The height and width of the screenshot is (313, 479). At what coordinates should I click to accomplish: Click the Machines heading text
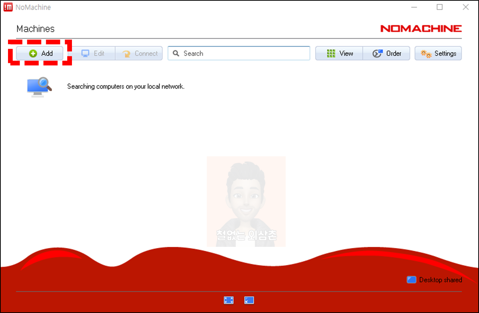point(36,29)
